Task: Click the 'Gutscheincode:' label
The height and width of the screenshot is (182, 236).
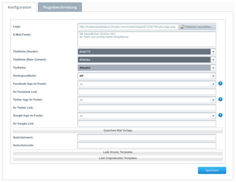Action: tap(23, 145)
